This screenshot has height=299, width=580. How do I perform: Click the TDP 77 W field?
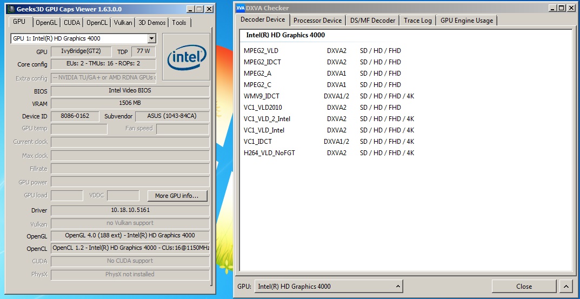(x=143, y=52)
